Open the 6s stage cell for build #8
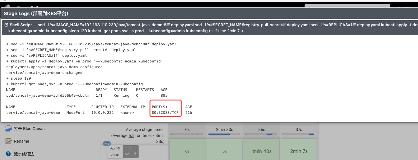Image resolution: width=418 pixels, height=160 pixels. tap(187, 151)
